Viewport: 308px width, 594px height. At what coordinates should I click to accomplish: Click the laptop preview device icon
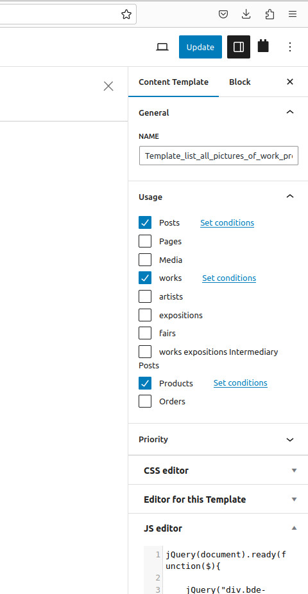(x=162, y=47)
